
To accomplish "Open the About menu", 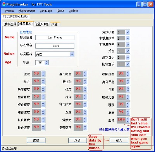I will point(60,11).
